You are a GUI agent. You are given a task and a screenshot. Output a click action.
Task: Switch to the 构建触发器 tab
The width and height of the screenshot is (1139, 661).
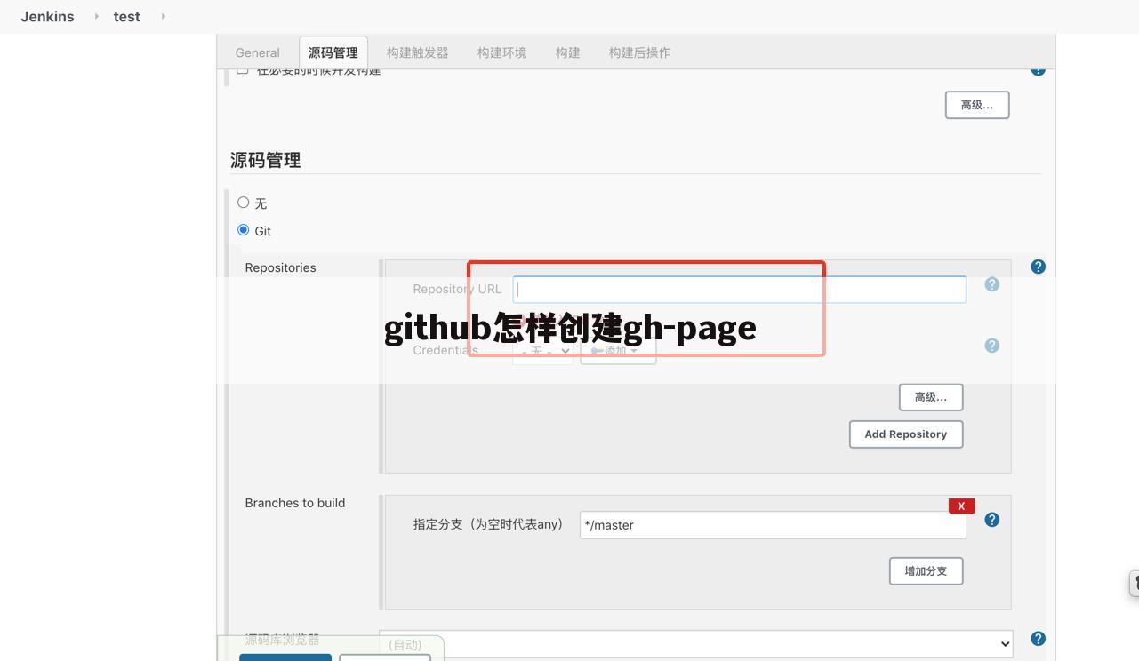tap(417, 52)
